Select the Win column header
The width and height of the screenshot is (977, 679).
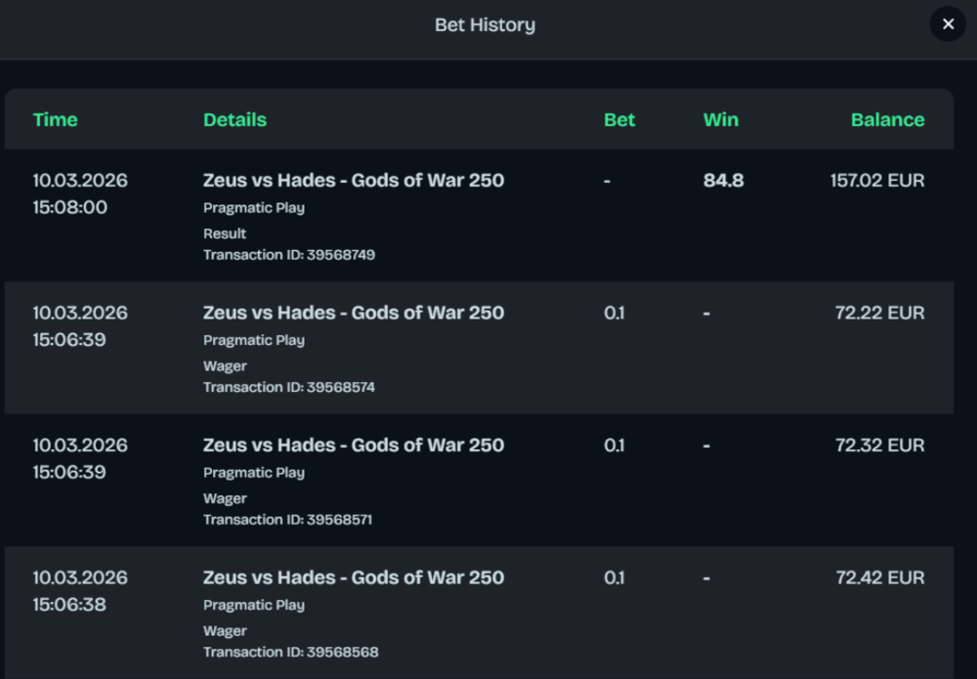coord(721,120)
